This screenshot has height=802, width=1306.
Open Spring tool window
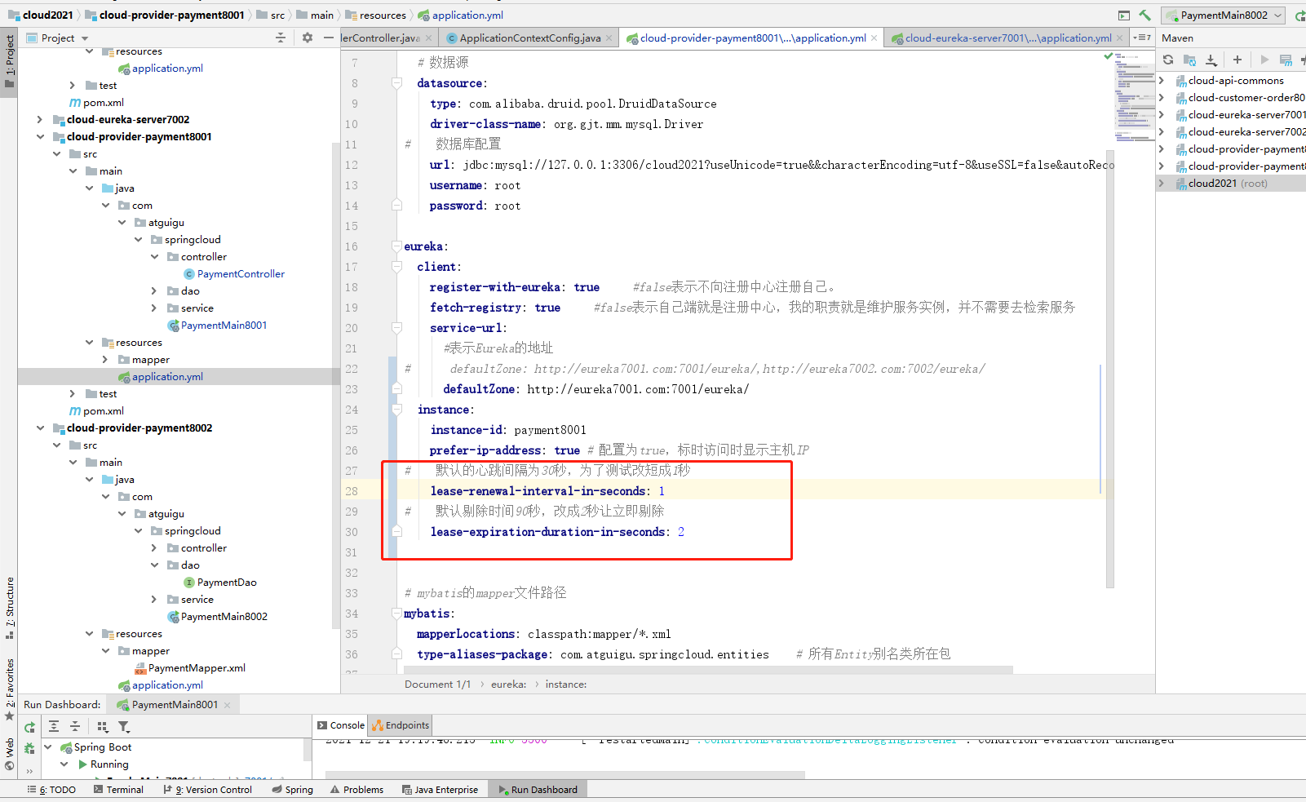pos(293,790)
